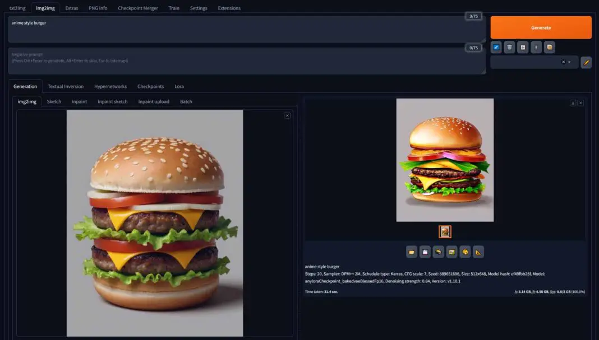Save the generated image with floppy icon

point(425,252)
